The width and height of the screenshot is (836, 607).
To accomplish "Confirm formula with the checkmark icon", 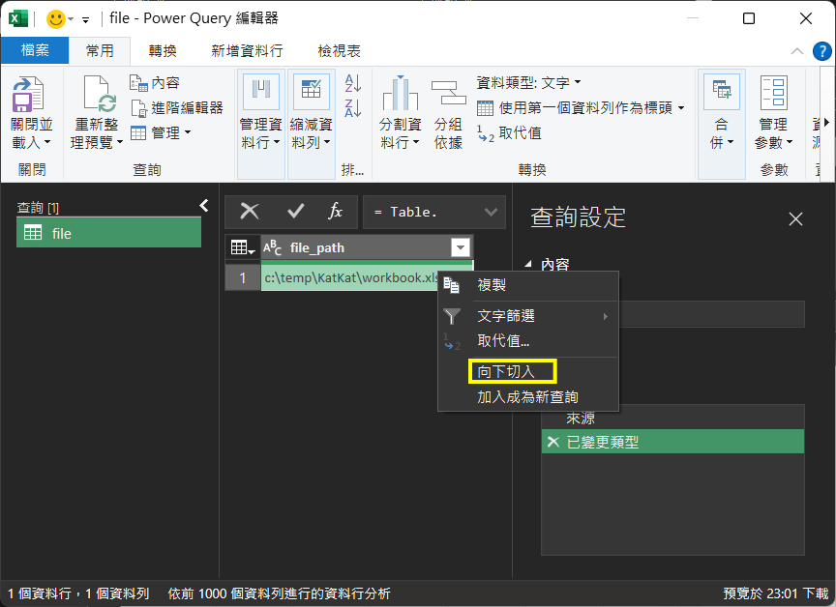I will pyautogui.click(x=296, y=212).
